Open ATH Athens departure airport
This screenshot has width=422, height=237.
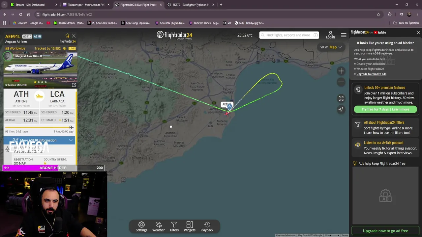(21, 97)
